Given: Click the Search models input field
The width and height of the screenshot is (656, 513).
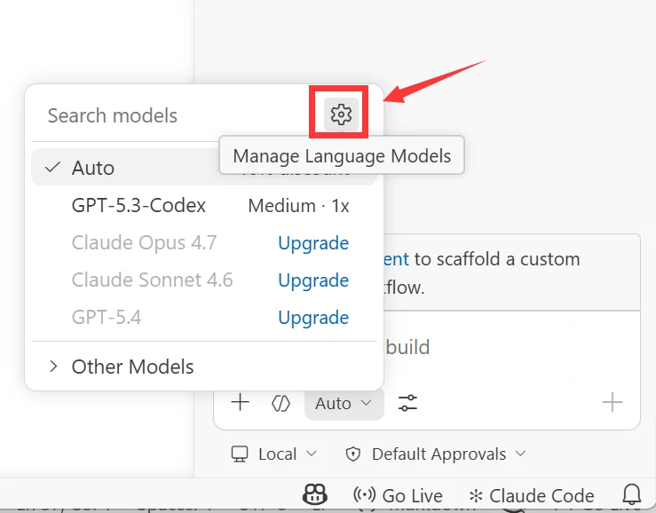Looking at the screenshot, I should [x=169, y=115].
